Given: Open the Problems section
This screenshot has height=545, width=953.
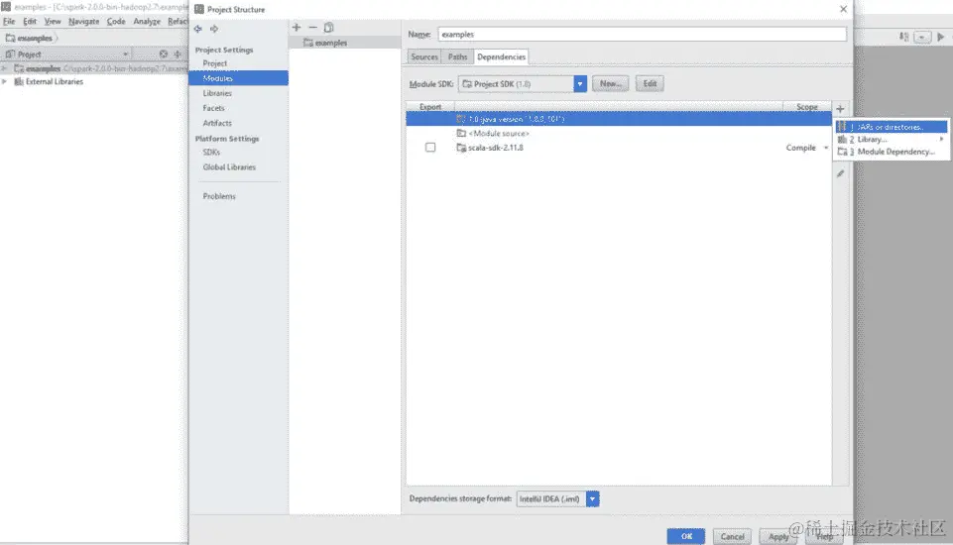Looking at the screenshot, I should (x=219, y=196).
